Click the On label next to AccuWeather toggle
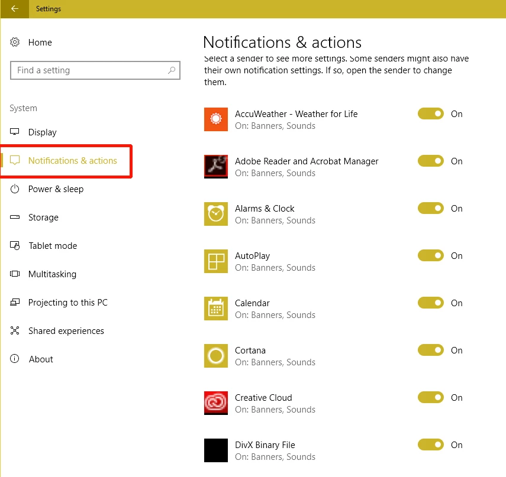The image size is (506, 477). point(457,113)
